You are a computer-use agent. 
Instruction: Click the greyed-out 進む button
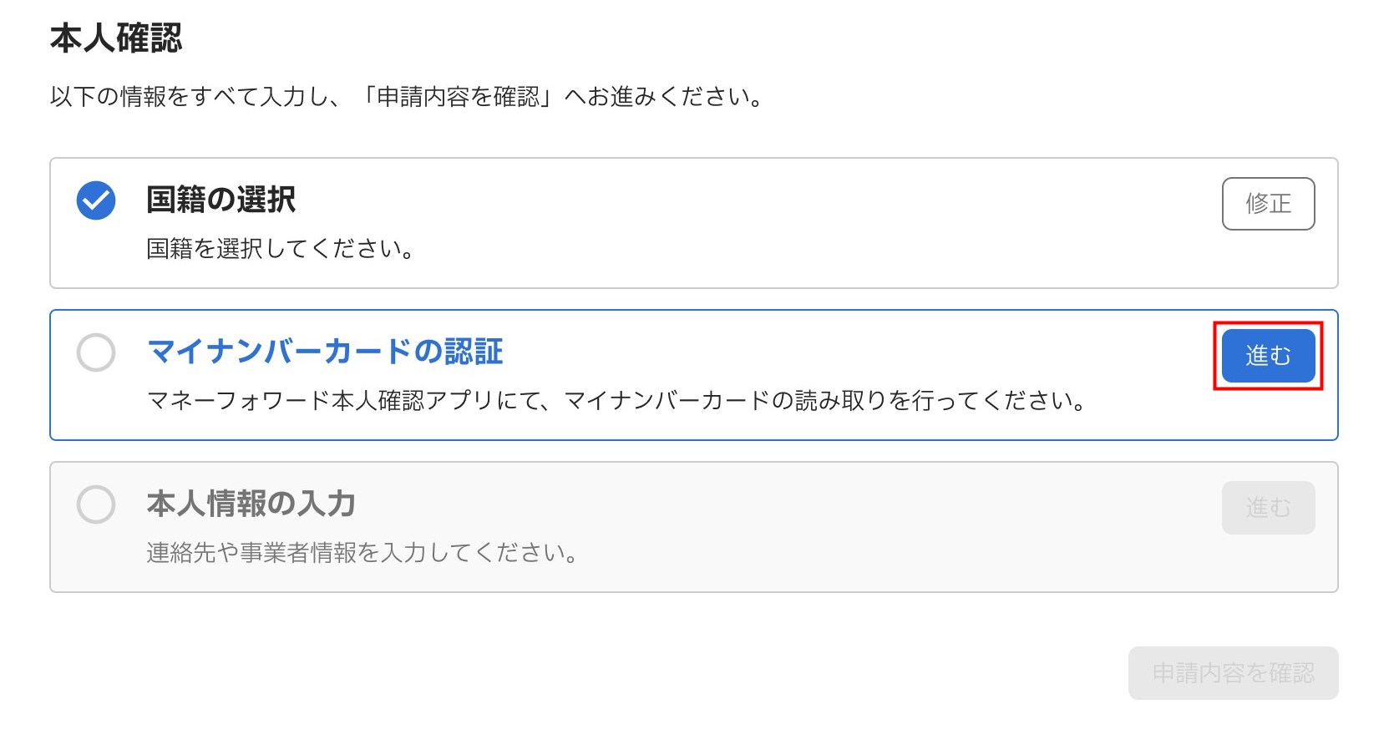coord(1267,508)
